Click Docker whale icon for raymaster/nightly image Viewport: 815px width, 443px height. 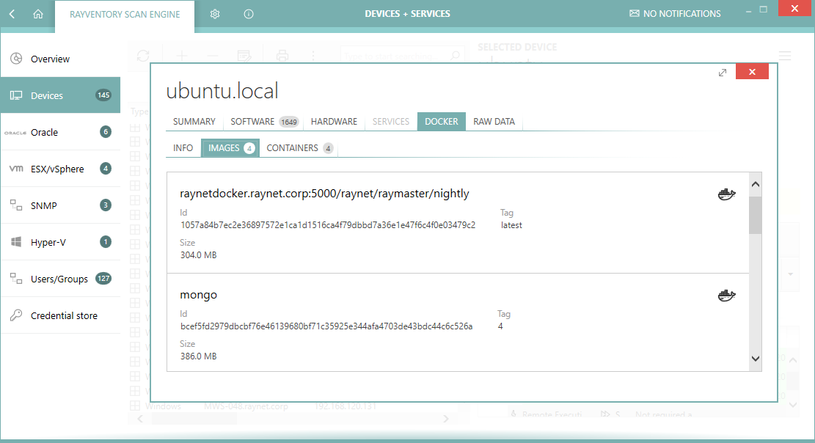(726, 194)
